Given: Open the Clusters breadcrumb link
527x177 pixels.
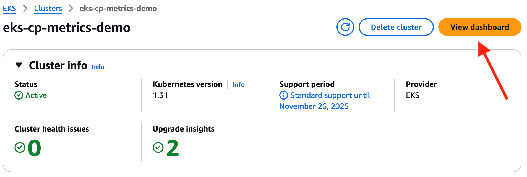Looking at the screenshot, I should coord(48,8).
